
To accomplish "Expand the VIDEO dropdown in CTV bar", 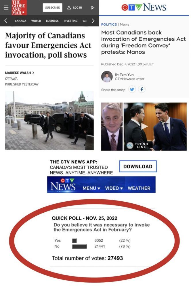I will coord(114,188).
